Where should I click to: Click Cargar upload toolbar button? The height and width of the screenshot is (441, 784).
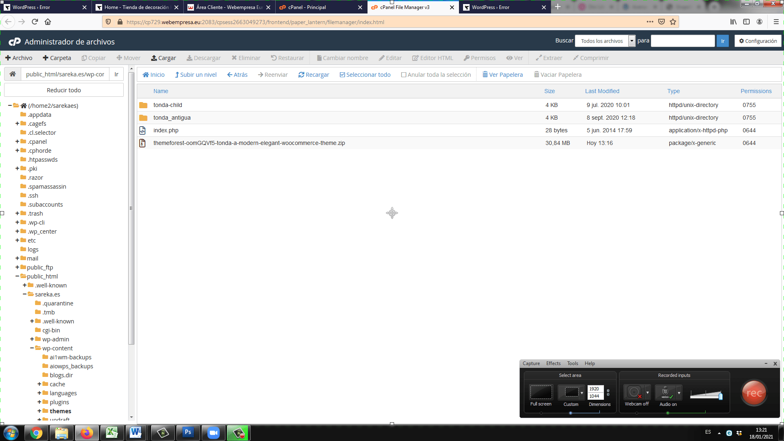point(163,58)
